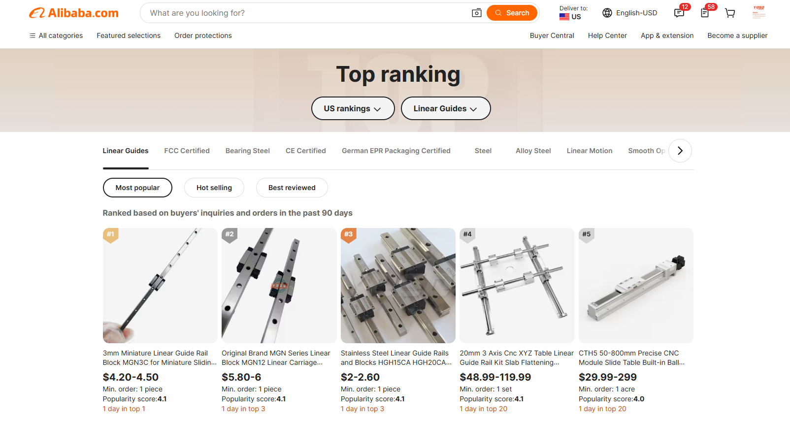Click the Alibaba.com logo
The width and height of the screenshot is (790, 421).
pos(74,13)
